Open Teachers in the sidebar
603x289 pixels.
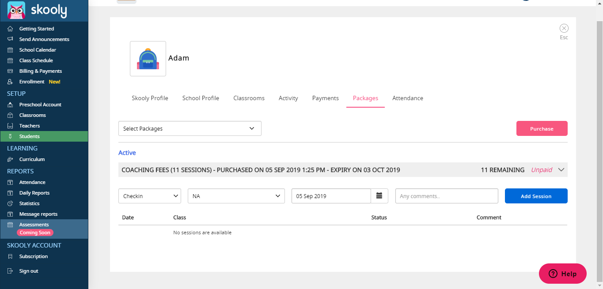click(x=30, y=126)
